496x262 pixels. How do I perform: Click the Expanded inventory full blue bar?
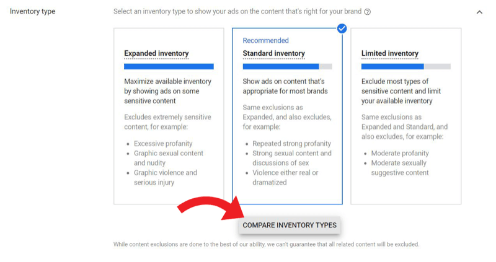pyautogui.click(x=169, y=66)
